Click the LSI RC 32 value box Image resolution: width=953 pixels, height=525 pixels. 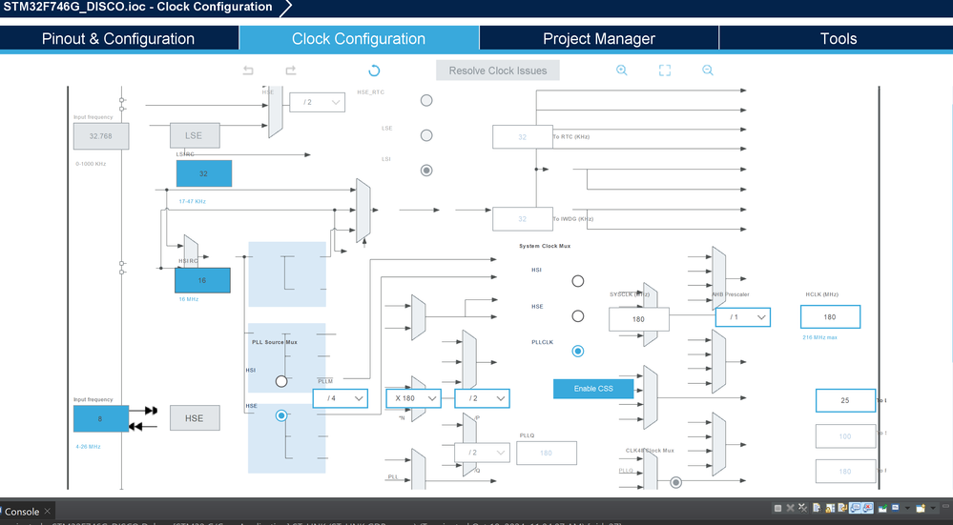pos(203,173)
